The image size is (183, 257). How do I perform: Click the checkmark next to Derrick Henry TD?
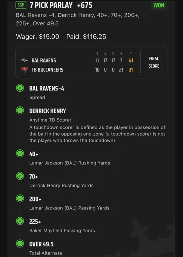pyautogui.click(x=20, y=110)
